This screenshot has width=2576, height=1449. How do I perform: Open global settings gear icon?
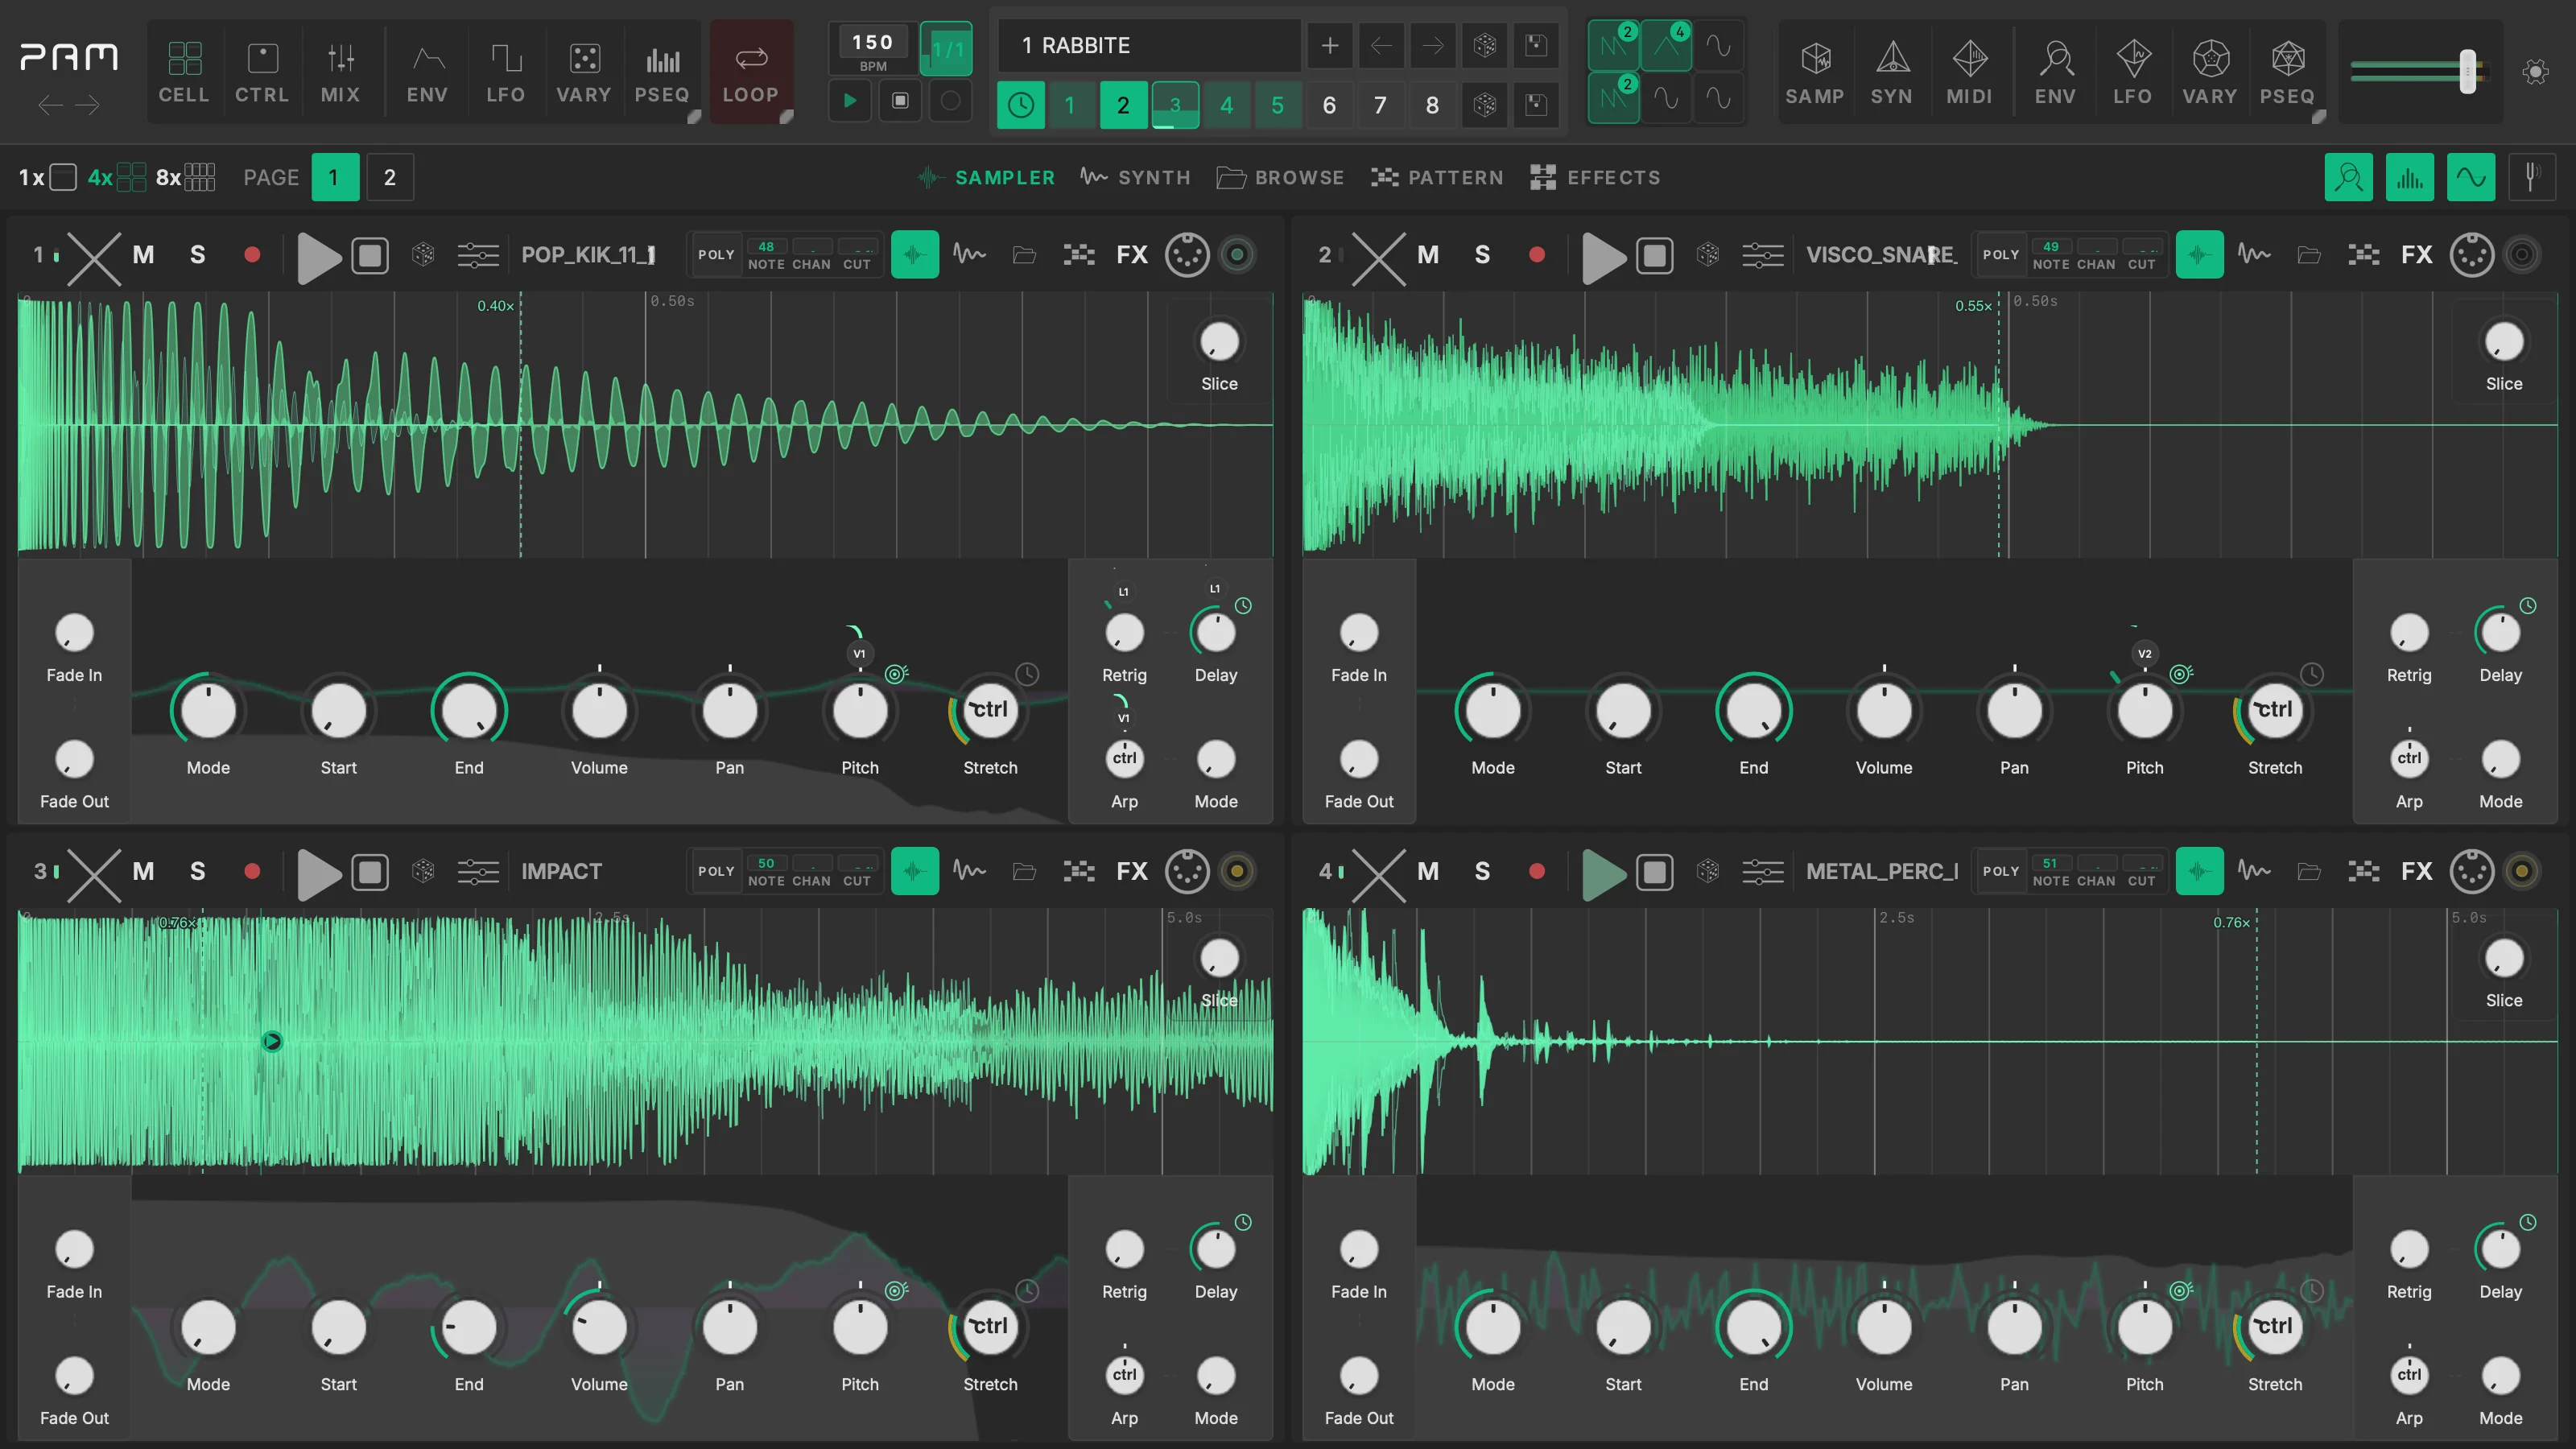click(2535, 72)
